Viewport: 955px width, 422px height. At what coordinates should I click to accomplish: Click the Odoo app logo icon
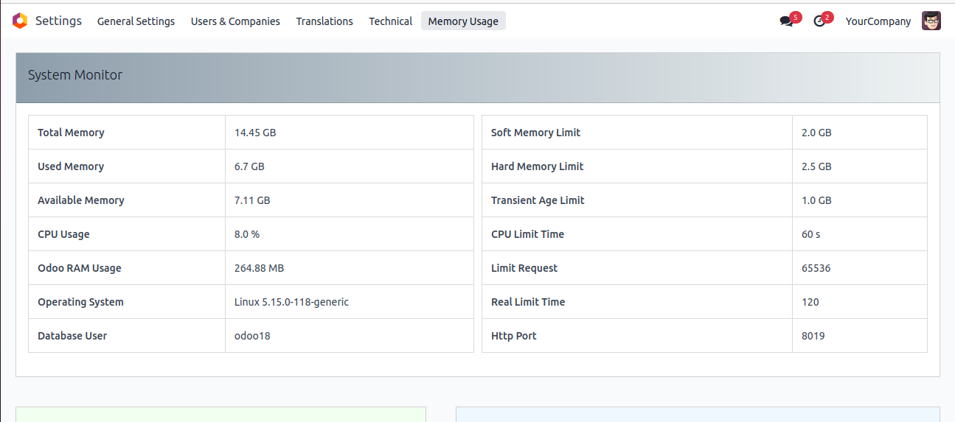20,21
